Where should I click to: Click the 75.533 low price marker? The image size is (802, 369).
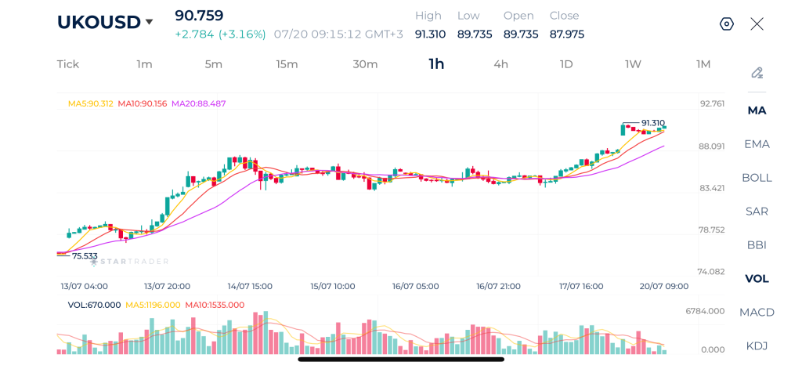click(85, 256)
